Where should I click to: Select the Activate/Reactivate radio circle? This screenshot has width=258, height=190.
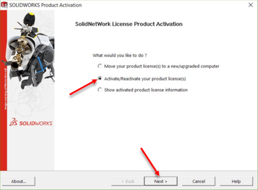click(100, 78)
